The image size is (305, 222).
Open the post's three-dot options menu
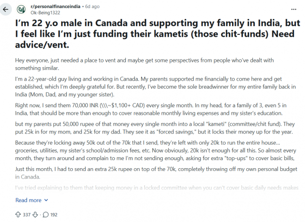point(294,10)
